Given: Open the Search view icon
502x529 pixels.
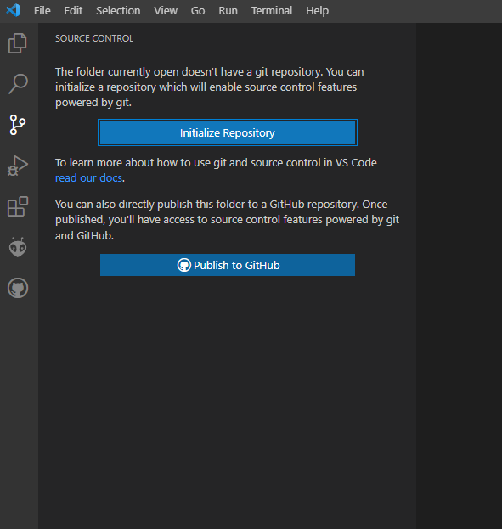Looking at the screenshot, I should pyautogui.click(x=18, y=84).
